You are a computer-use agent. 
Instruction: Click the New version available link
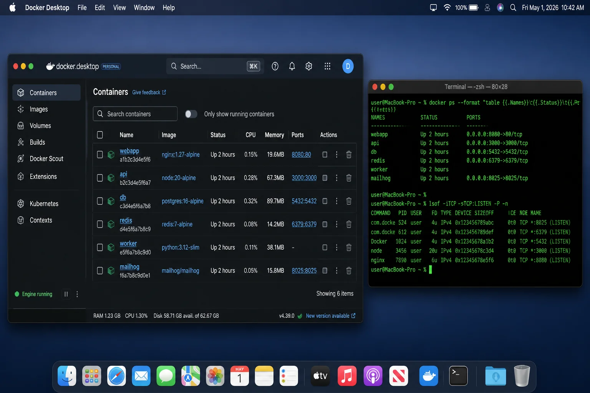click(331, 316)
